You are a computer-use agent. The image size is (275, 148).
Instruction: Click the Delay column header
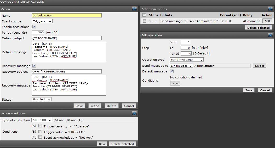pyautogui.click(x=248, y=15)
